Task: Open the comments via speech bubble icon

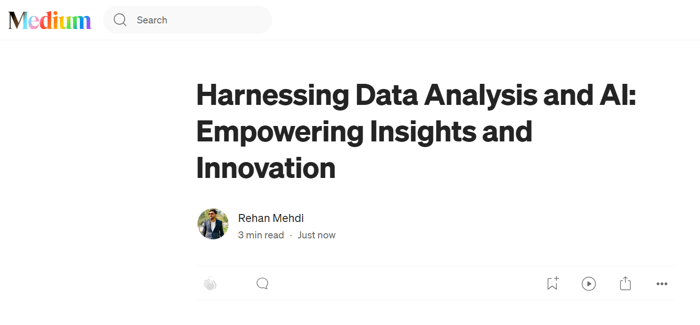Action: point(262,283)
